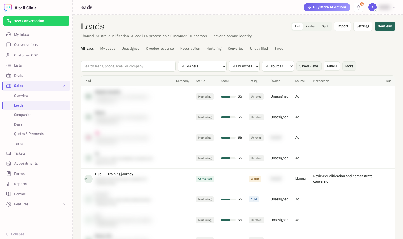The height and width of the screenshot is (239, 403).
Task: Start a New Conversation
Action: point(36,21)
